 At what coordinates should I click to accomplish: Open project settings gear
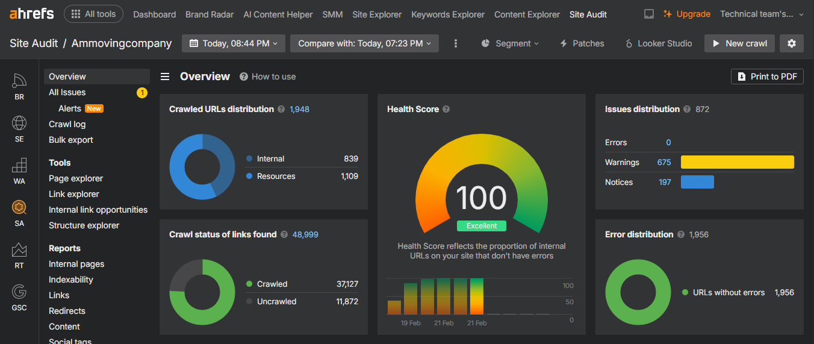[x=792, y=43]
